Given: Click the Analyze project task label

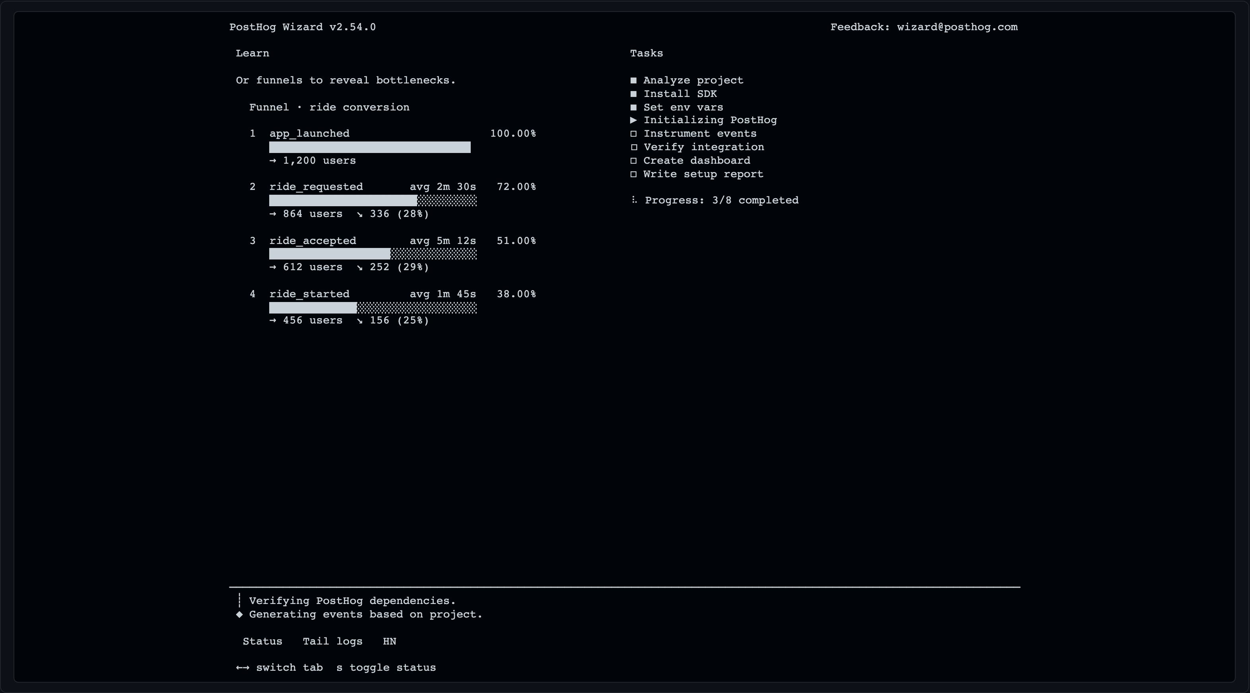Looking at the screenshot, I should [693, 81].
